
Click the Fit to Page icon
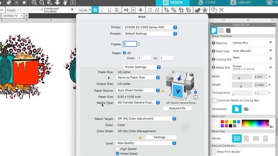coord(73,3)
